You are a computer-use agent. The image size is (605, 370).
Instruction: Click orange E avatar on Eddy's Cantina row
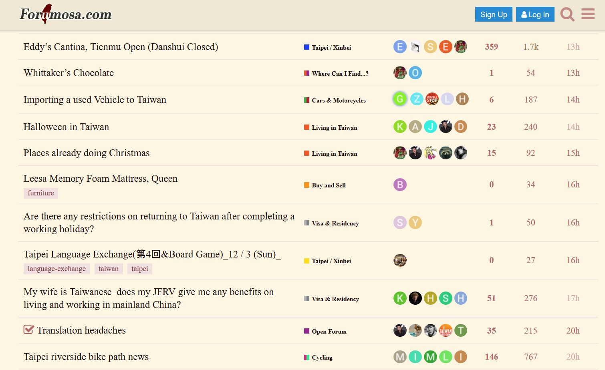(446, 47)
